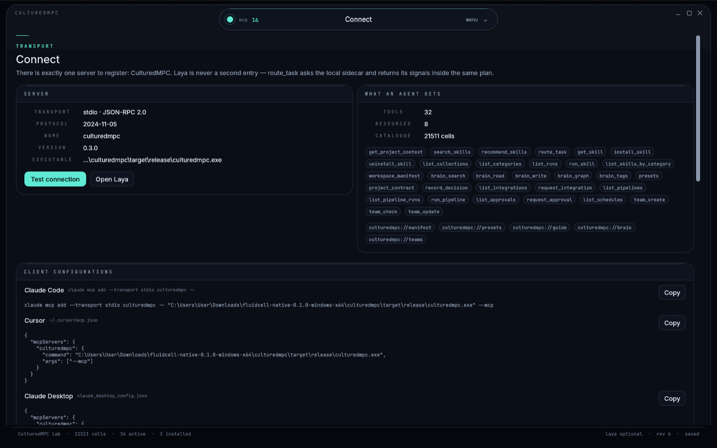Viewport: 717px width, 448px height.
Task: Open the menu dropdown chevron
Action: pos(485,20)
